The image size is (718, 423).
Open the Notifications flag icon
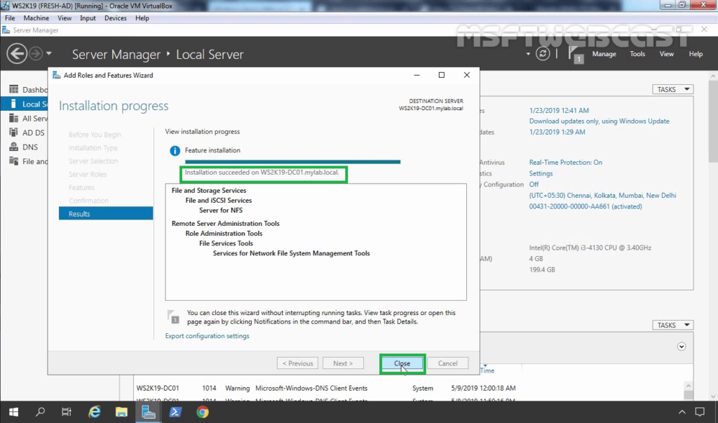[x=575, y=54]
